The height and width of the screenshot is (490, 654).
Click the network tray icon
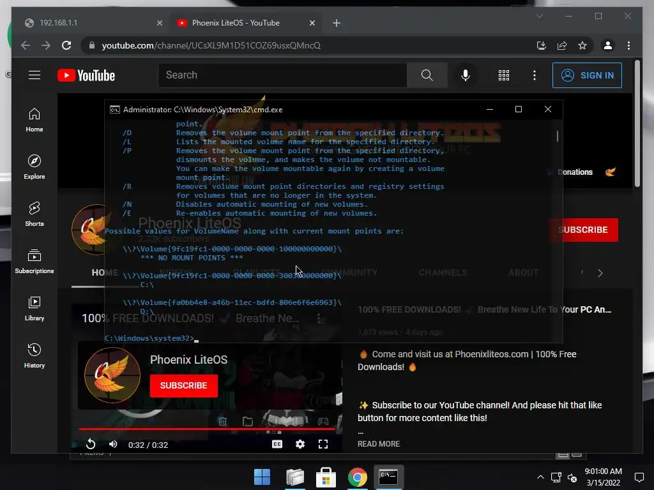[556, 477]
